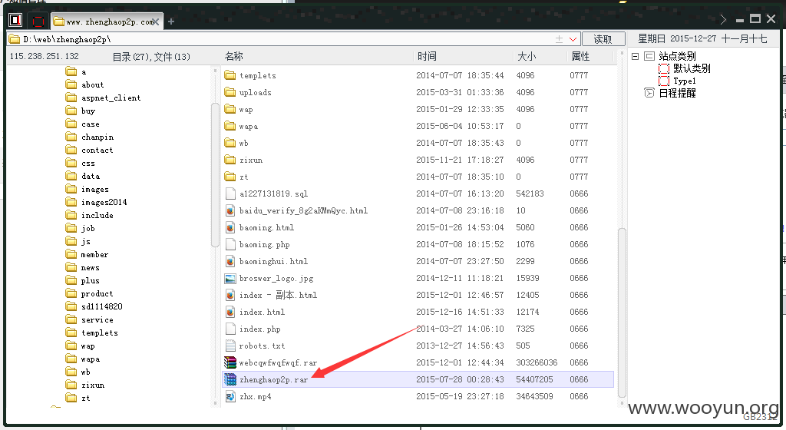
Task: Select a1227131819.sql file icon
Action: 230,193
